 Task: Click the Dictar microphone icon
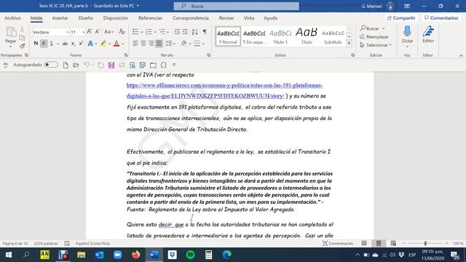click(407, 32)
